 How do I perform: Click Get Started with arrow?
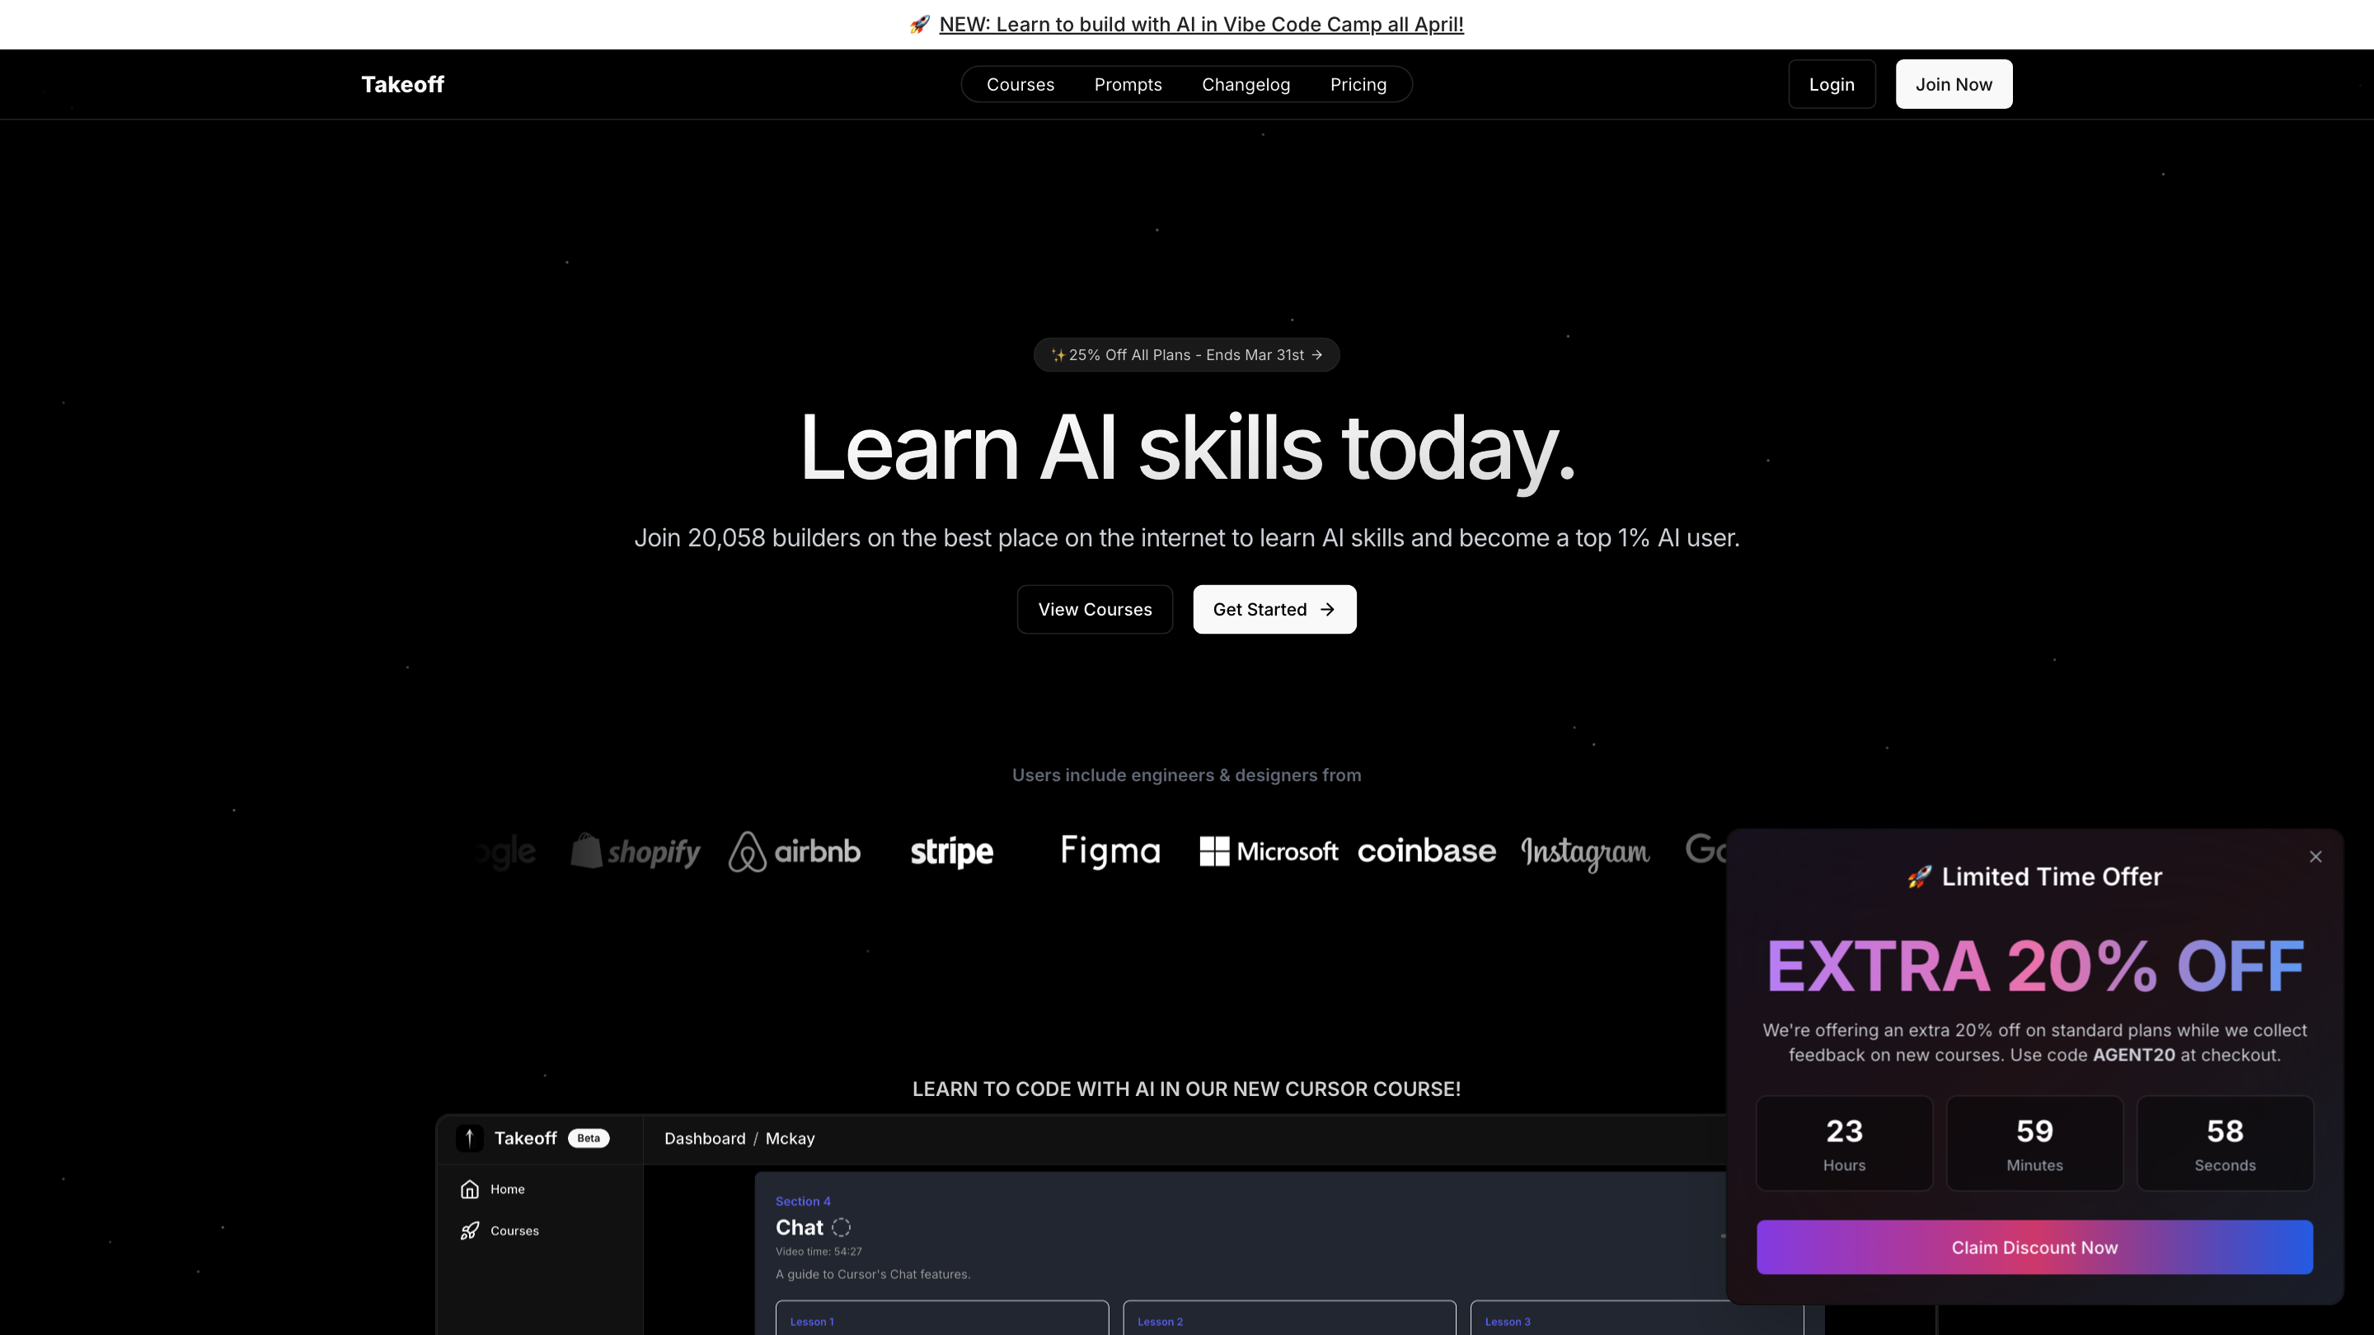(x=1274, y=609)
